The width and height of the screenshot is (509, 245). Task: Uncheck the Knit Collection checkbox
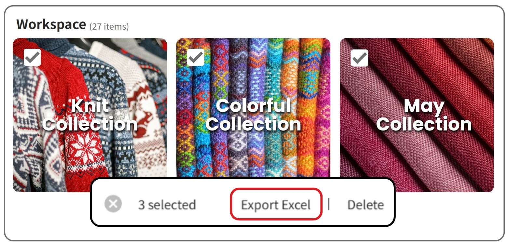coord(32,58)
